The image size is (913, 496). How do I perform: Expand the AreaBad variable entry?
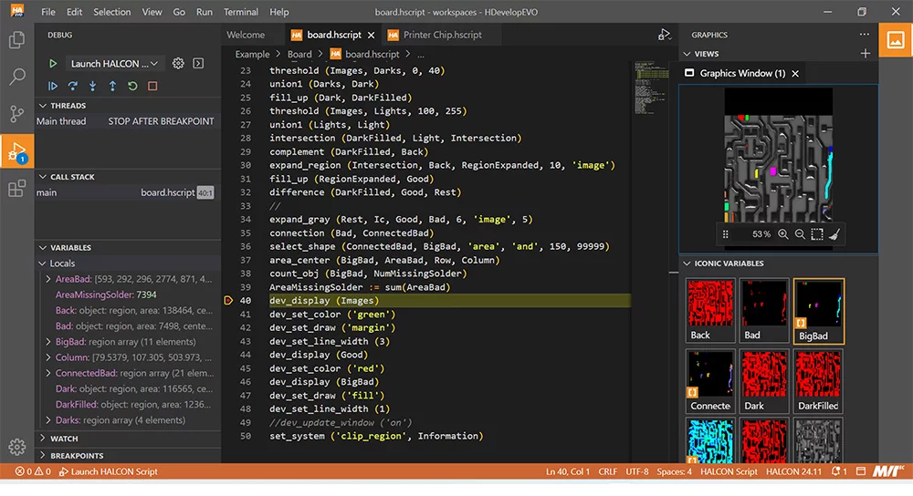pyautogui.click(x=47, y=279)
